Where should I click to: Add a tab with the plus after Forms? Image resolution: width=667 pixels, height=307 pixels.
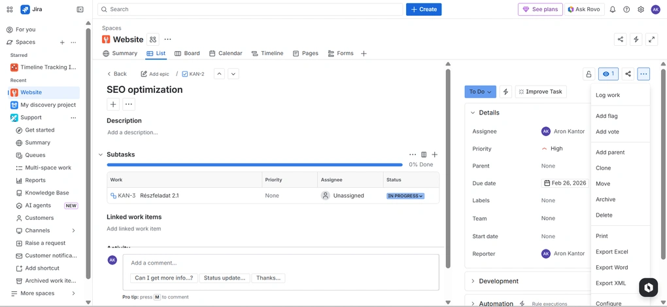pyautogui.click(x=364, y=54)
